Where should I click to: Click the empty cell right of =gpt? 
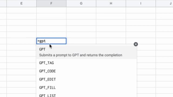(81, 41)
